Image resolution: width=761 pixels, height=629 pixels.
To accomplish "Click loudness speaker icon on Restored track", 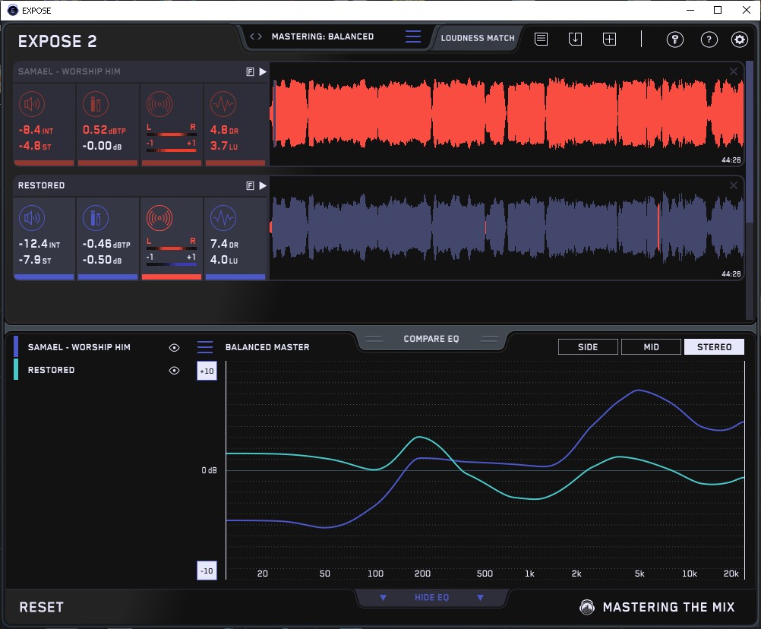I will 30,219.
